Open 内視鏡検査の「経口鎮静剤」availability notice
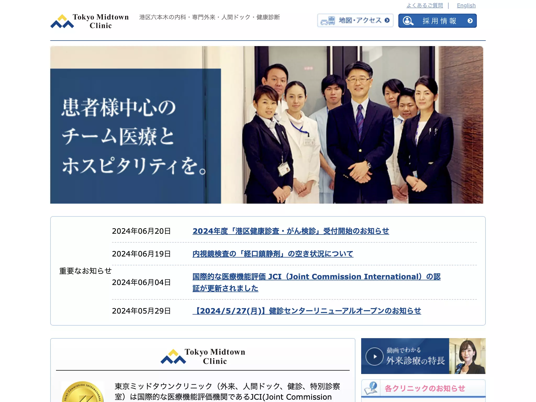 273,254
